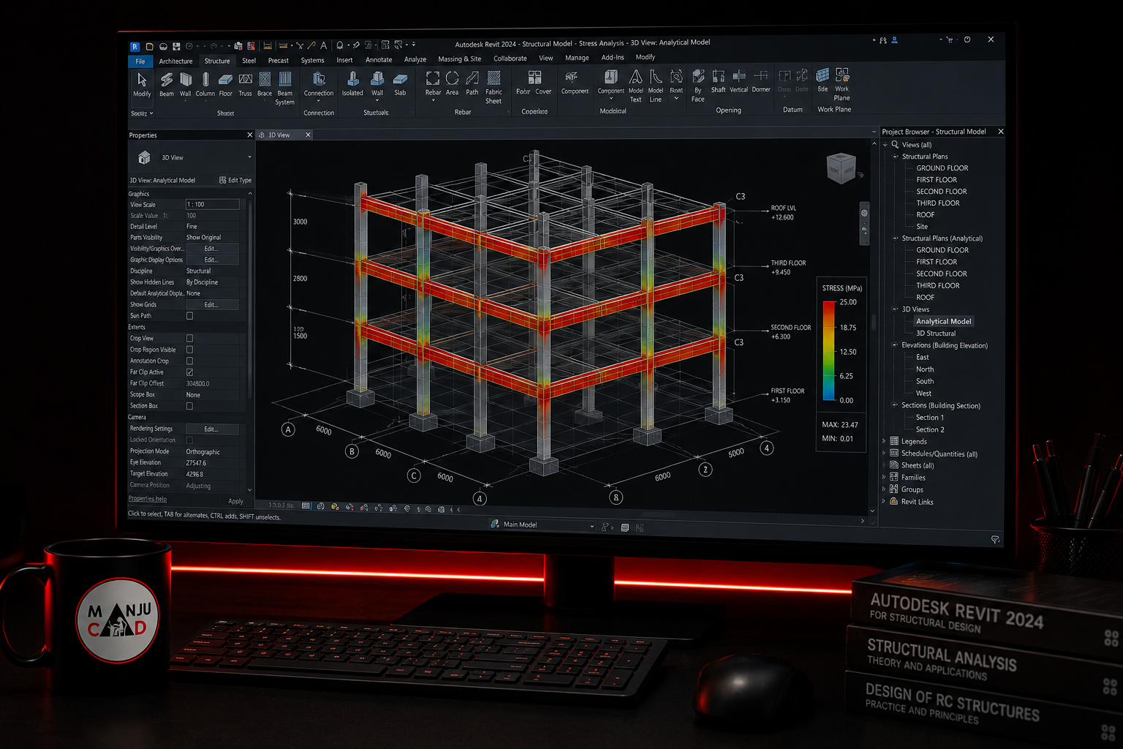Open the File menu tab
1123x749 pixels.
click(140, 61)
